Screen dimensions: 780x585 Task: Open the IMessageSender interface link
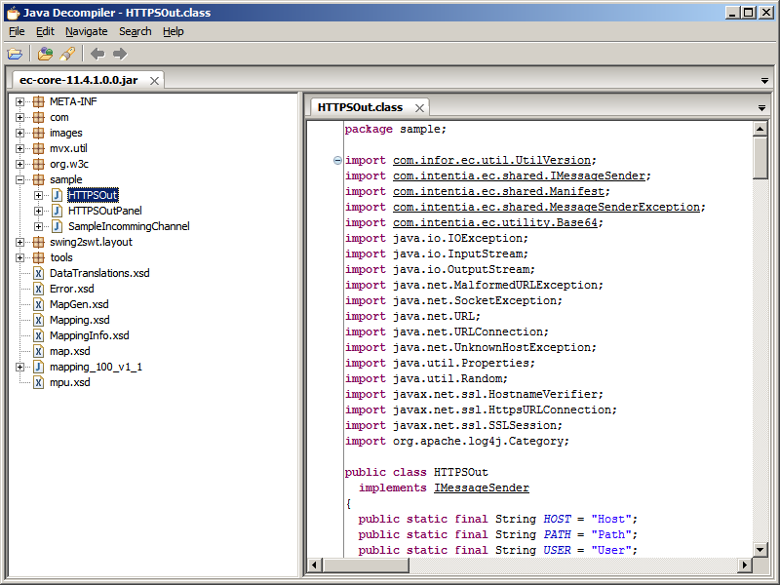[x=482, y=487]
